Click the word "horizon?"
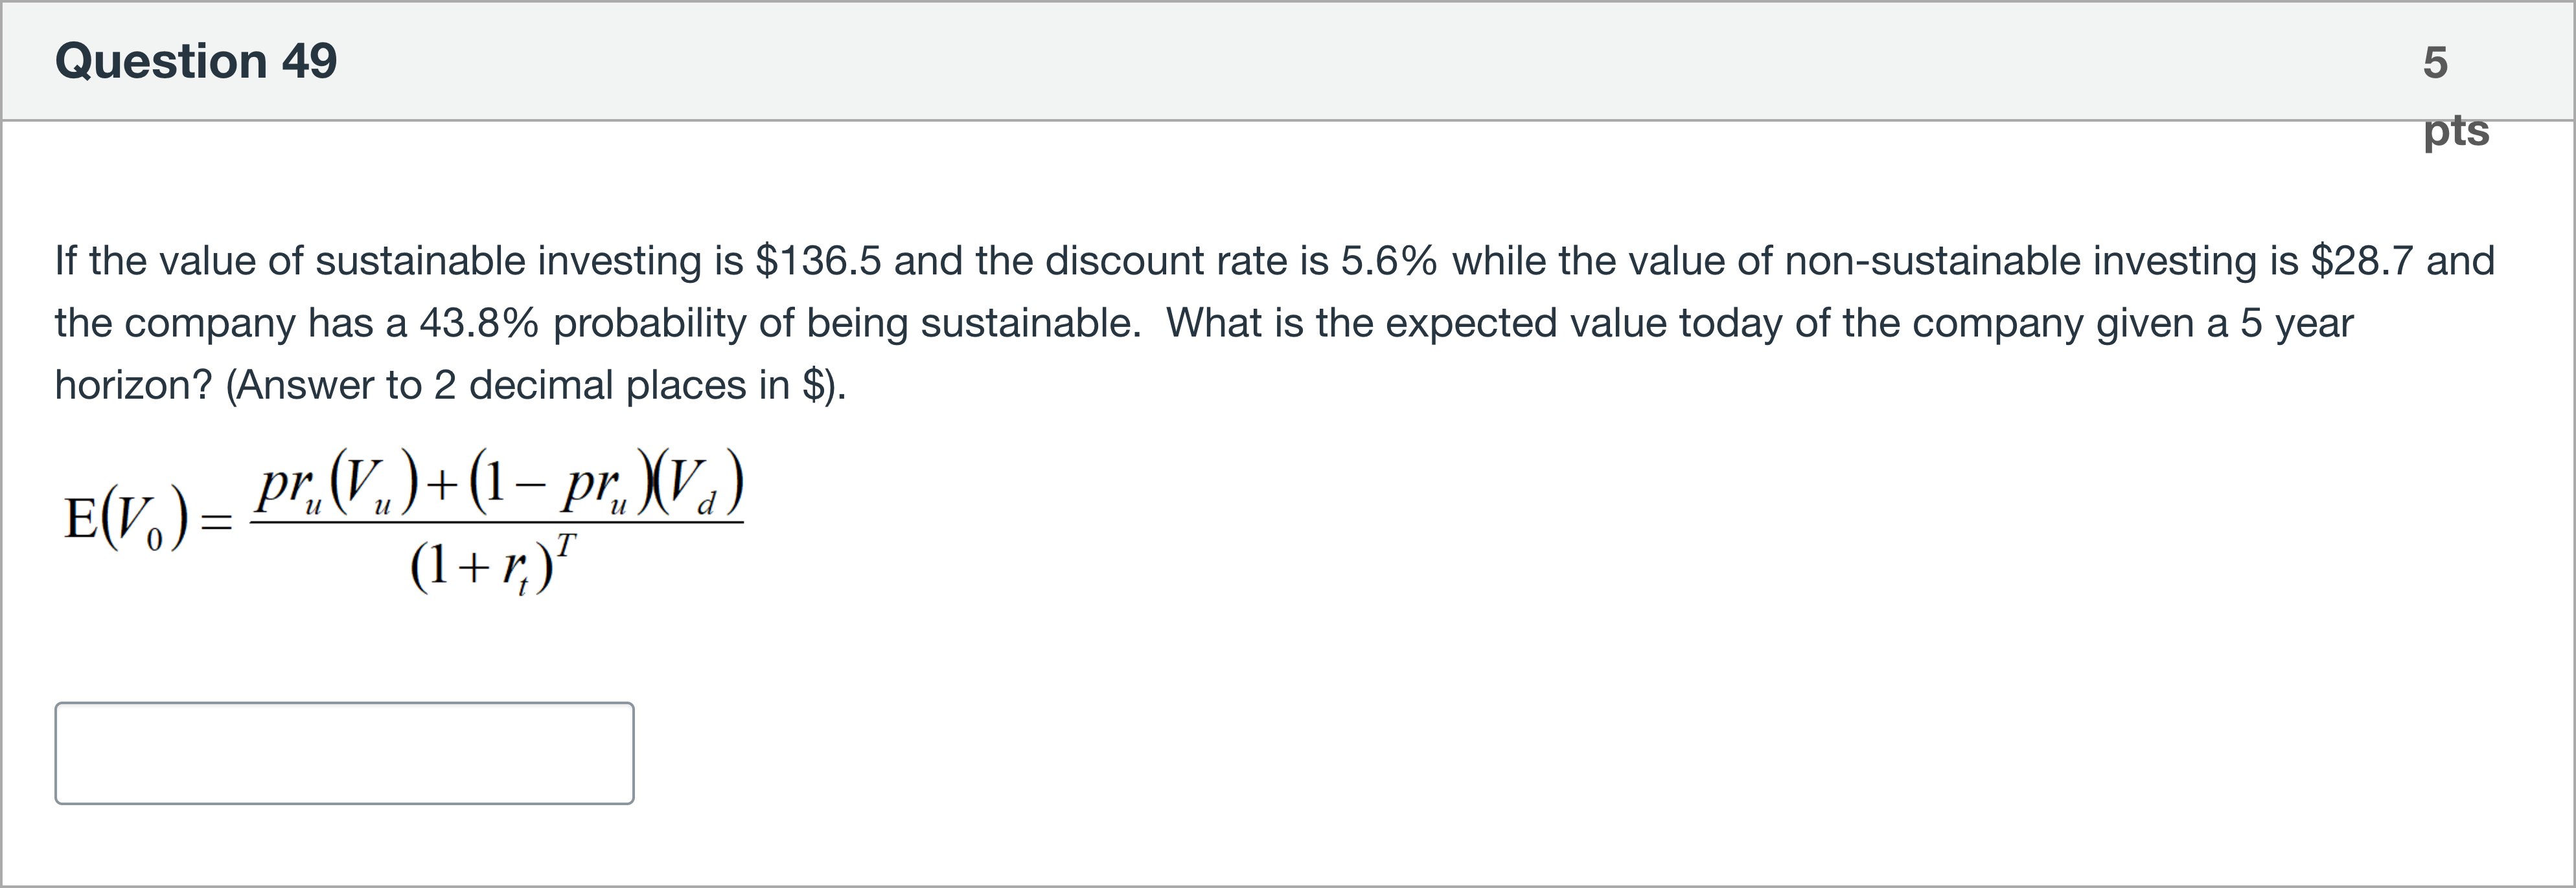The height and width of the screenshot is (888, 2576). point(133,386)
